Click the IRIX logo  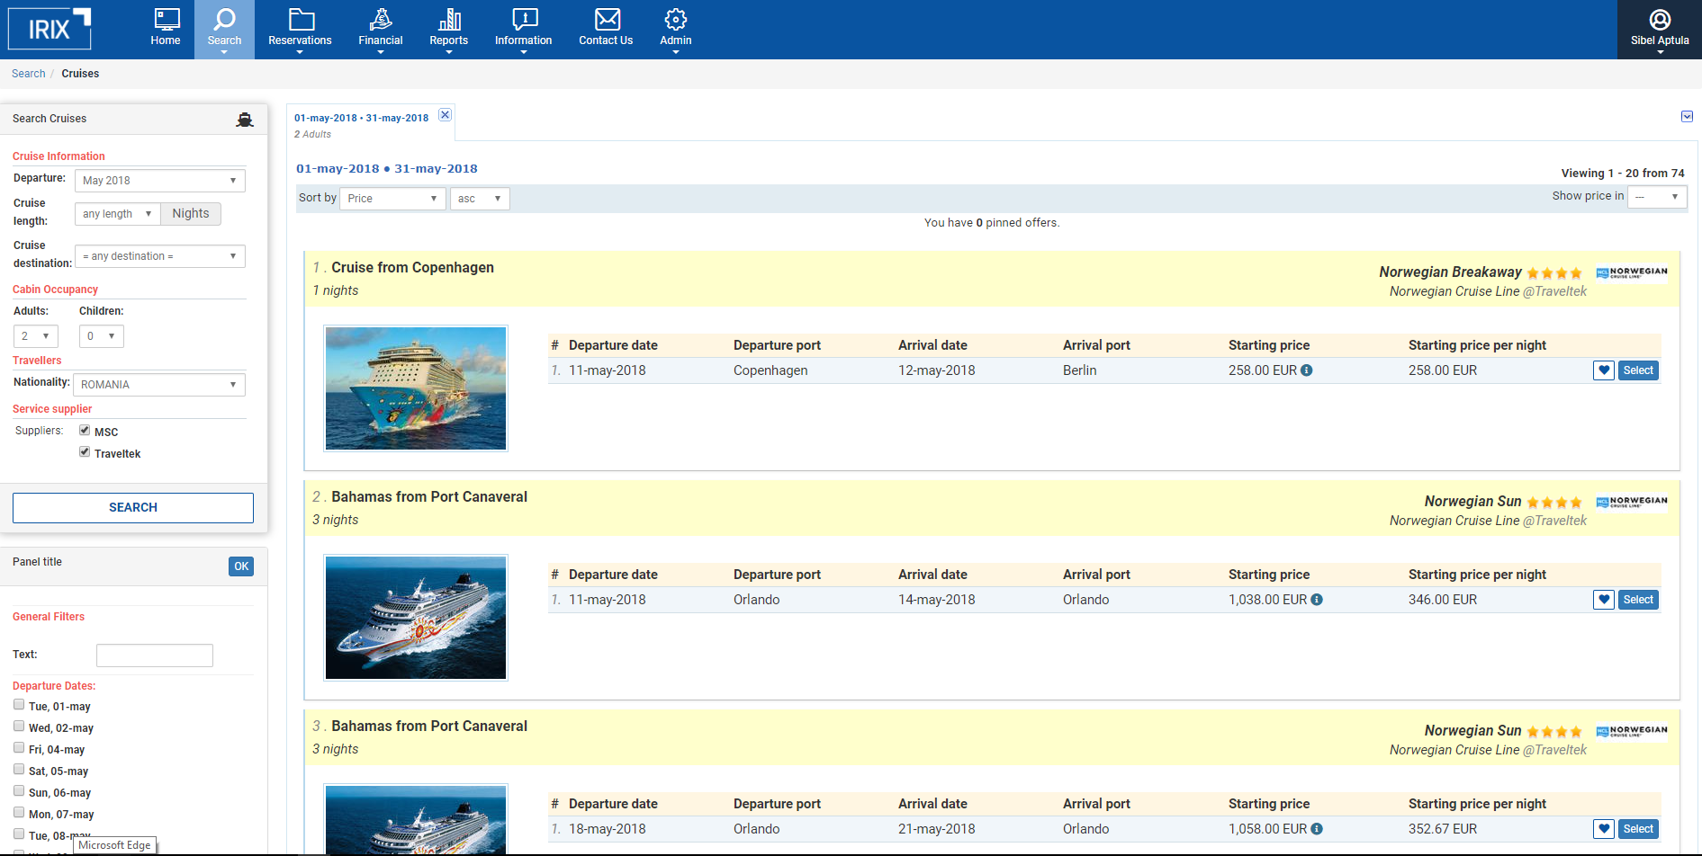50,29
